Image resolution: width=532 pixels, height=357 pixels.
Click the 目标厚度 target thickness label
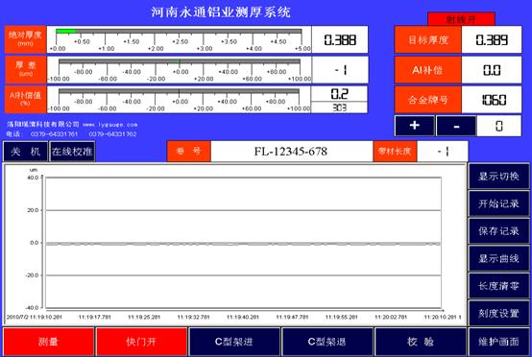coord(428,39)
